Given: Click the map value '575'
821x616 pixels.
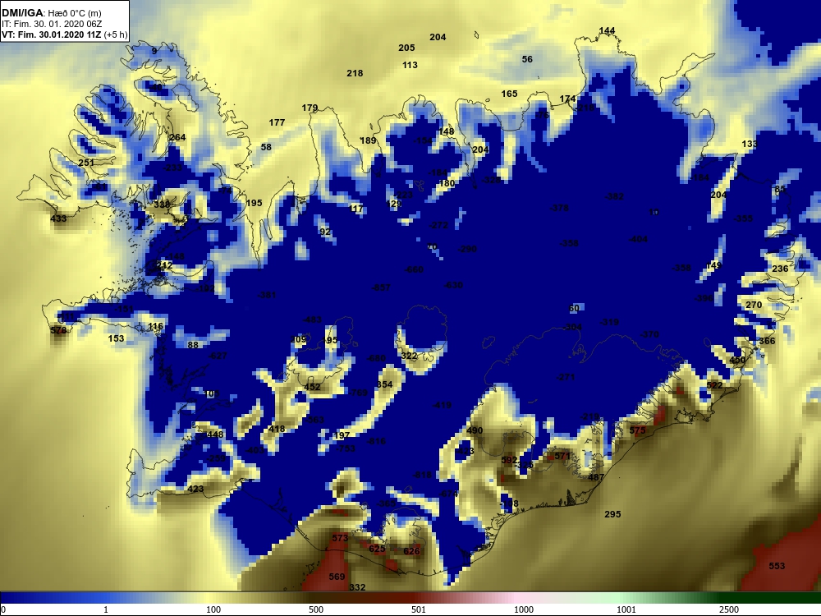Looking at the screenshot, I should click(637, 430).
